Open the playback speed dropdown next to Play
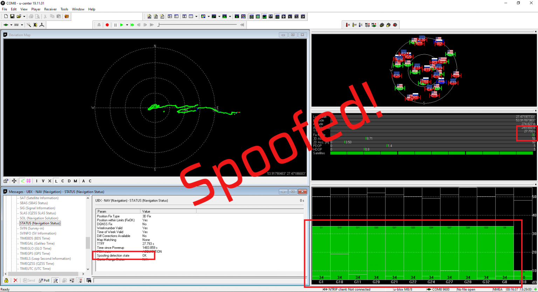The height and width of the screenshot is (292, 538). coord(126,25)
